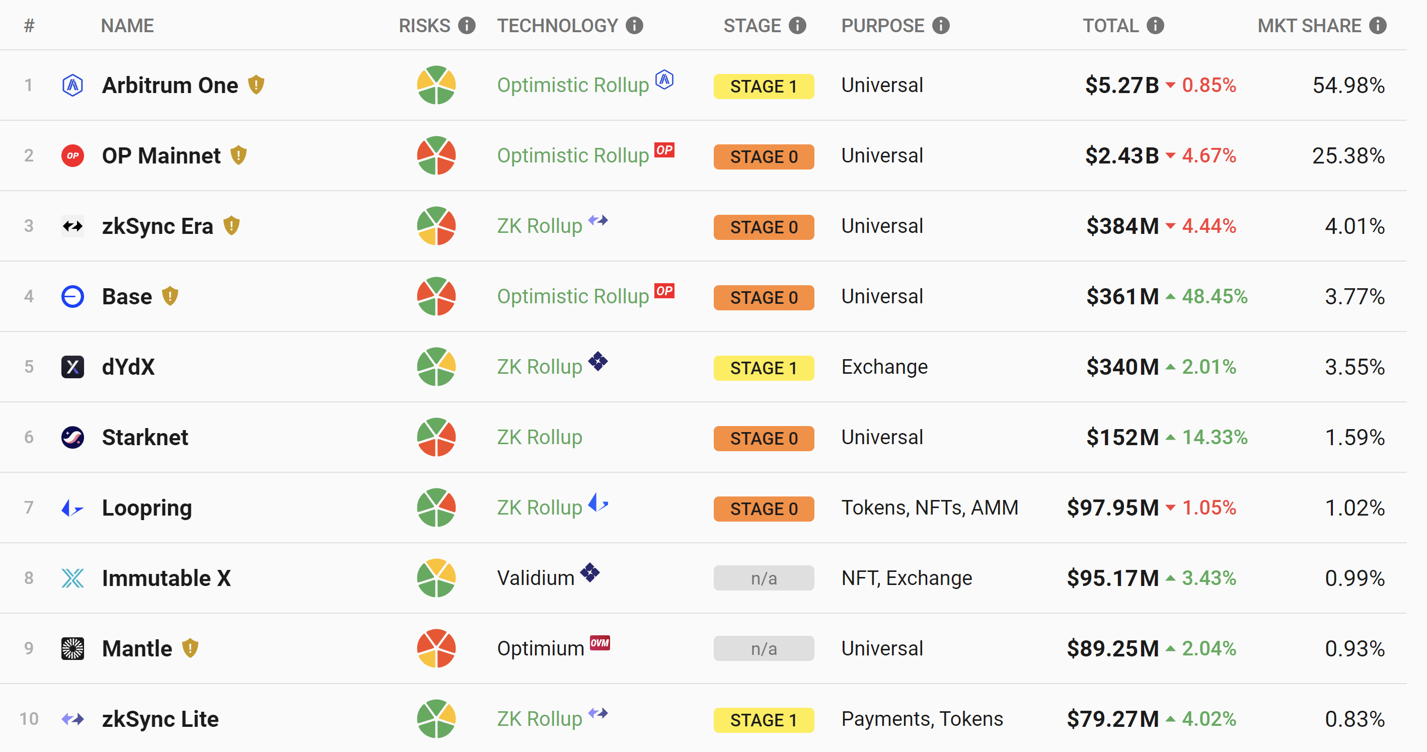Click the info icon next to TOTAL header
This screenshot has height=752, width=1427.
click(x=1155, y=26)
